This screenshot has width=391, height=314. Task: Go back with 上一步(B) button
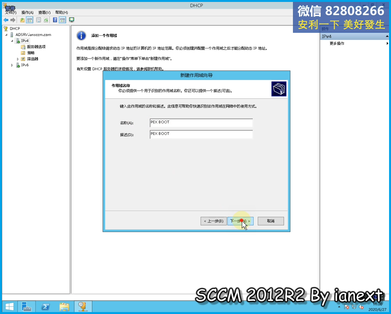(214, 221)
